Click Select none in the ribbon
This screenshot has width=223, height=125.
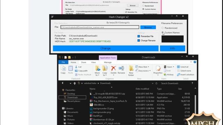coord(184,71)
